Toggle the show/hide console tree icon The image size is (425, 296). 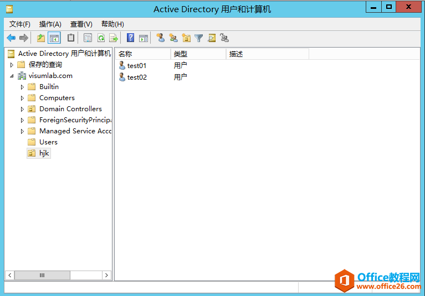pyautogui.click(x=54, y=38)
